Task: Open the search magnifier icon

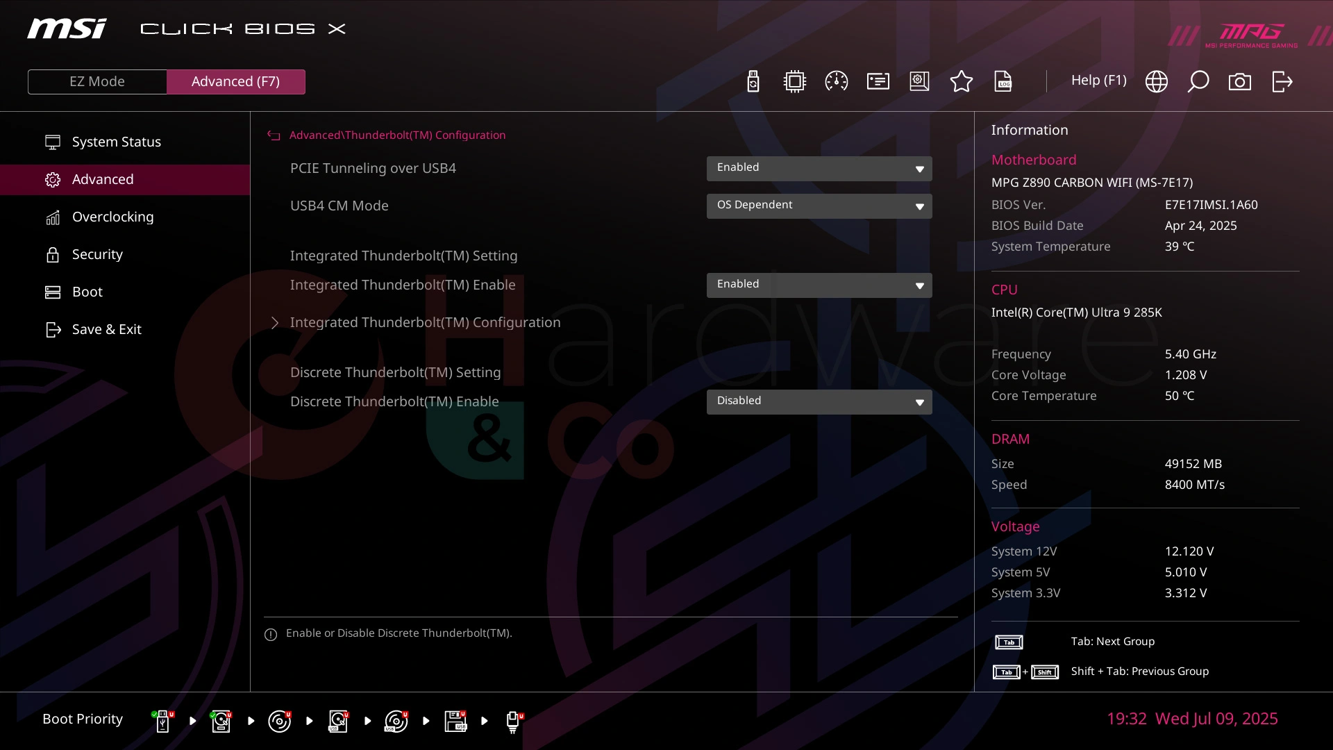Action: 1198,81
